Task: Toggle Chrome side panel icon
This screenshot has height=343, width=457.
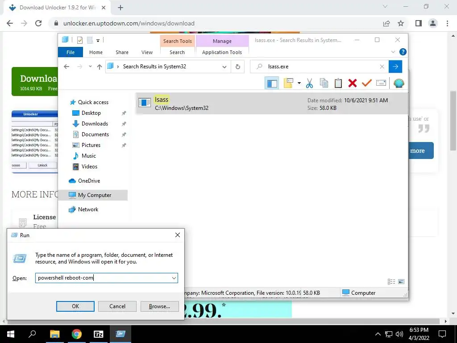Action: coord(419,23)
